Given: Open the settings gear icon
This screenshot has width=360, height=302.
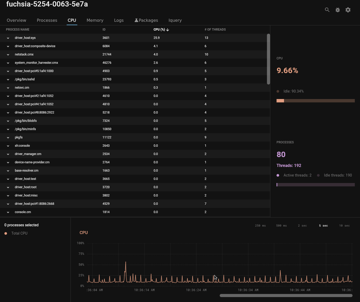Looking at the screenshot, I should (x=348, y=10).
